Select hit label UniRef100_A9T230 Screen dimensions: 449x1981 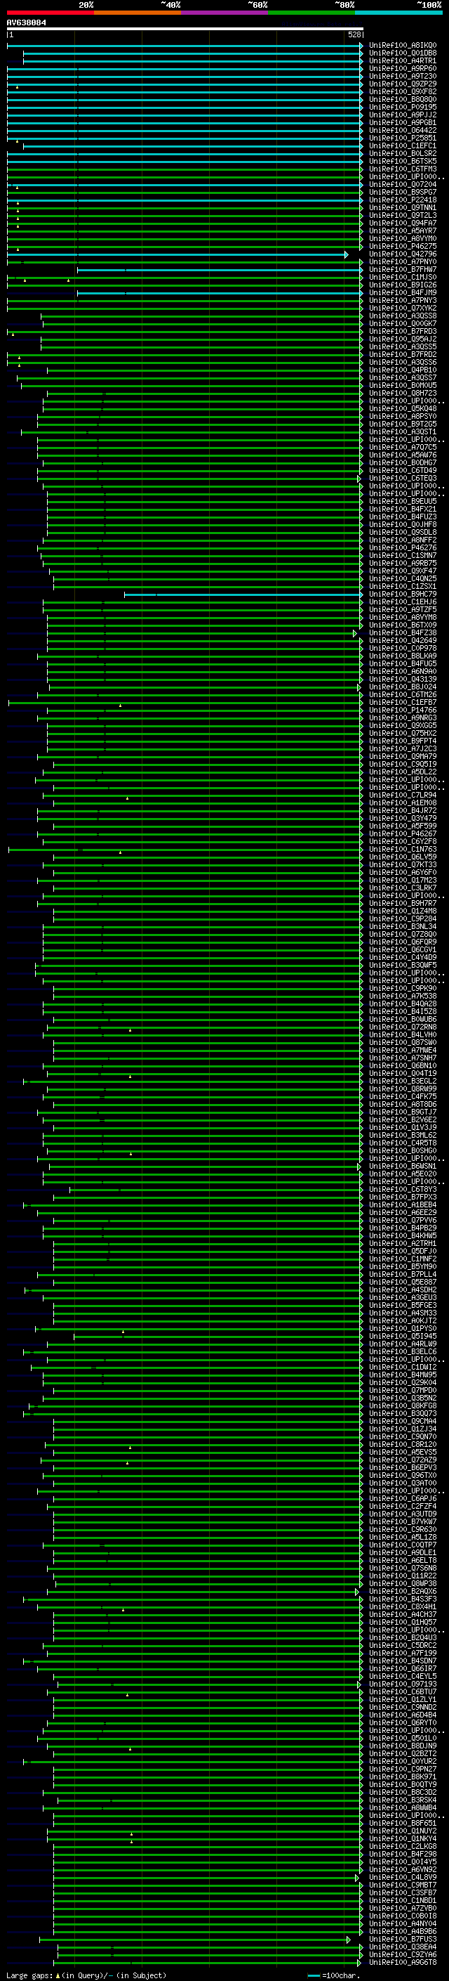pos(402,76)
